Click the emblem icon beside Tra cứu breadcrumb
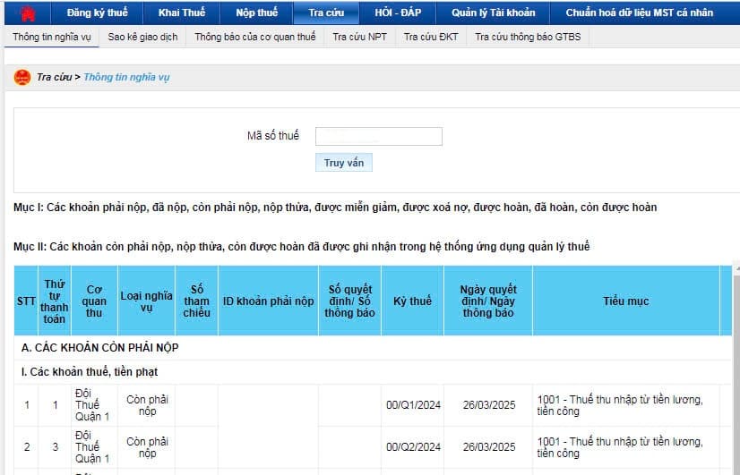The width and height of the screenshot is (740, 475). point(22,77)
